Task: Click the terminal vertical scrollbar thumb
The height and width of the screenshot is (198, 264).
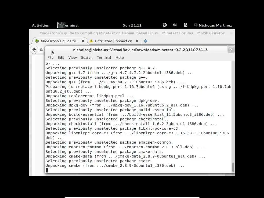Action: pos(233,167)
